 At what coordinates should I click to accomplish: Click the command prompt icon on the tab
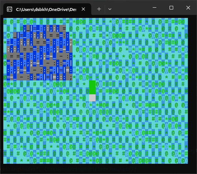pos(10,9)
